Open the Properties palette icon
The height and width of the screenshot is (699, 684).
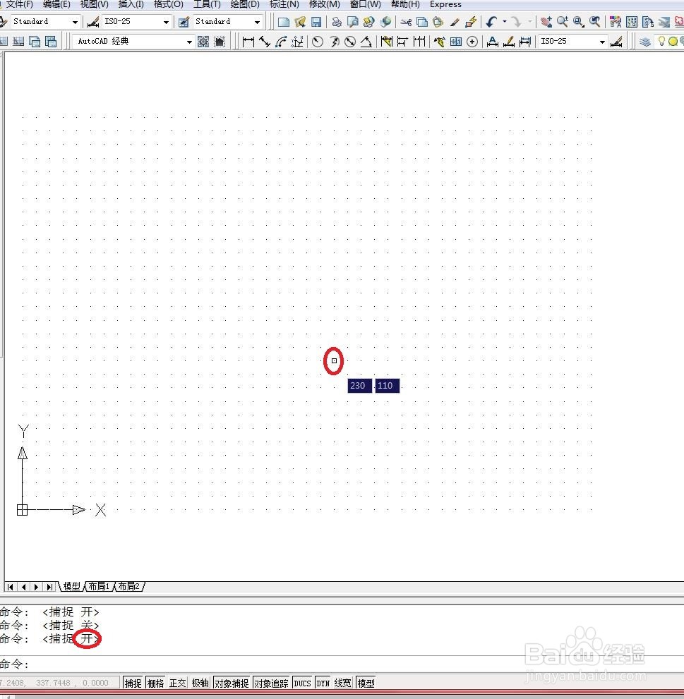[616, 22]
